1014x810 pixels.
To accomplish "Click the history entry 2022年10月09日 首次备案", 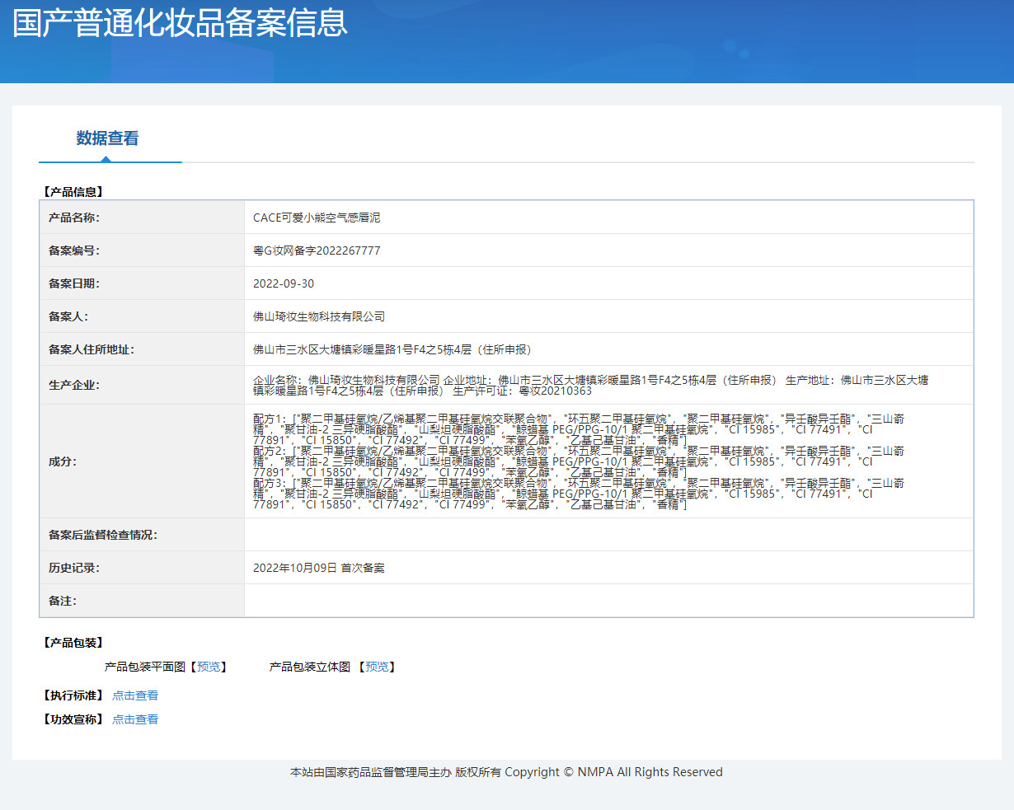I will point(319,568).
